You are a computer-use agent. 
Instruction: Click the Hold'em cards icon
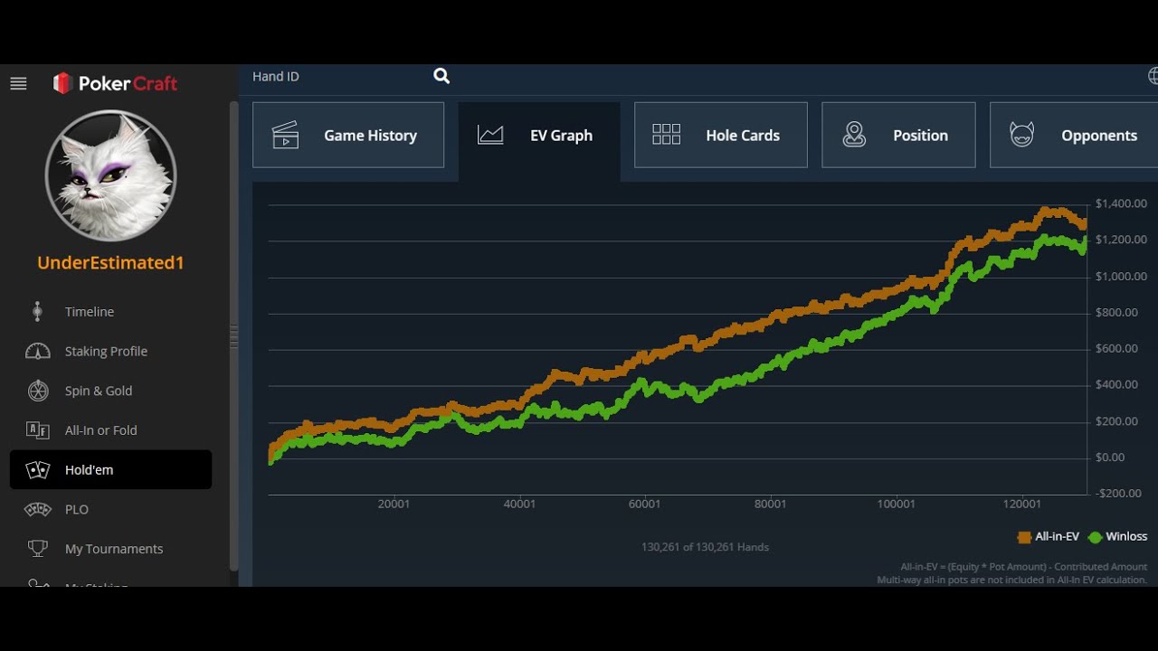click(37, 470)
